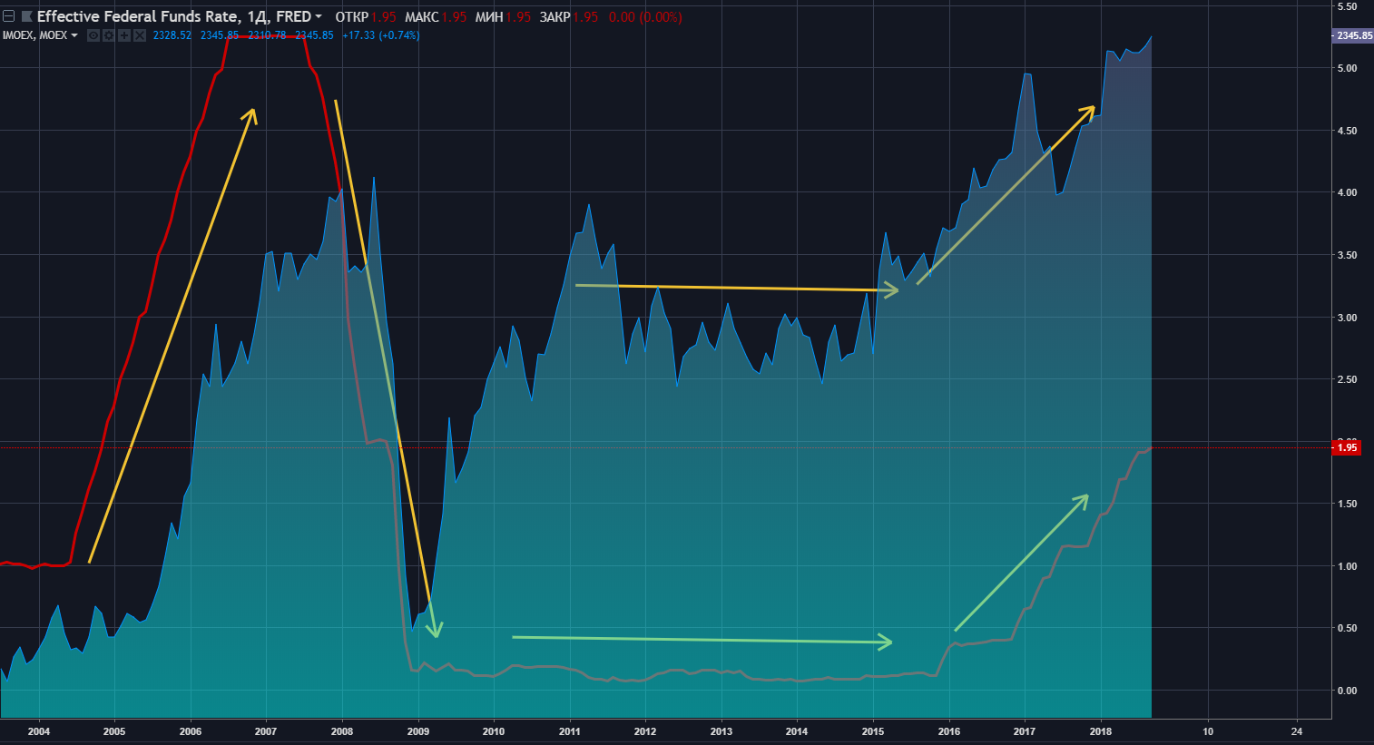Click the IMOEX, MOEX legend label
1374x745 pixels.
tap(34, 35)
